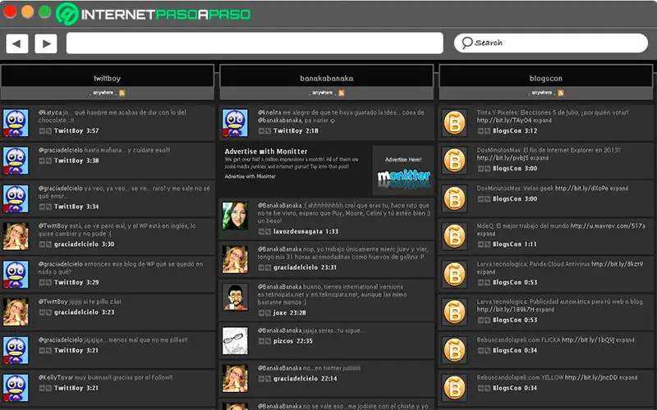Click graciadelcielo avatar on the 3:30 tweet
Screen dimensions: 657x410
pyautogui.click(x=16, y=236)
